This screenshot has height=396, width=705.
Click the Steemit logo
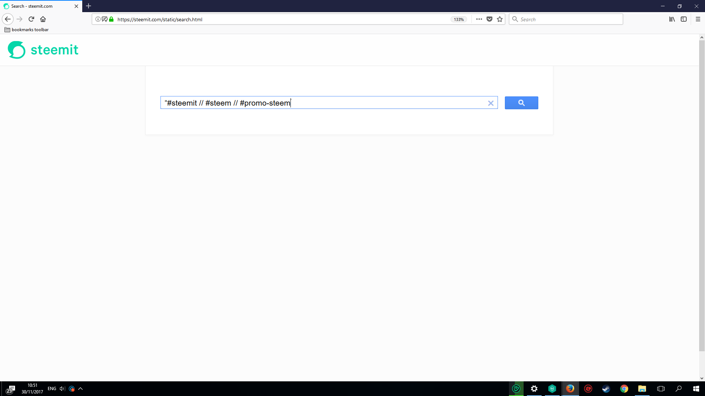(43, 50)
